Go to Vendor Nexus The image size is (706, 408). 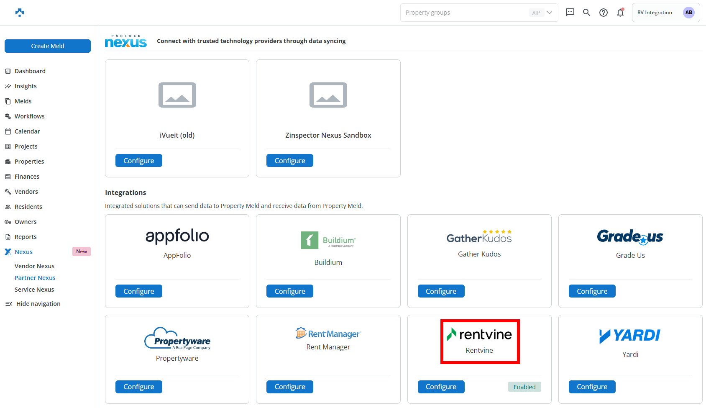[34, 266]
